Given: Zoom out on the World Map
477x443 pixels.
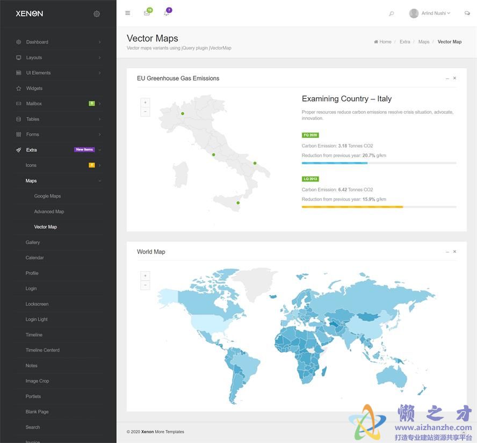Looking at the screenshot, I should click(145, 286).
